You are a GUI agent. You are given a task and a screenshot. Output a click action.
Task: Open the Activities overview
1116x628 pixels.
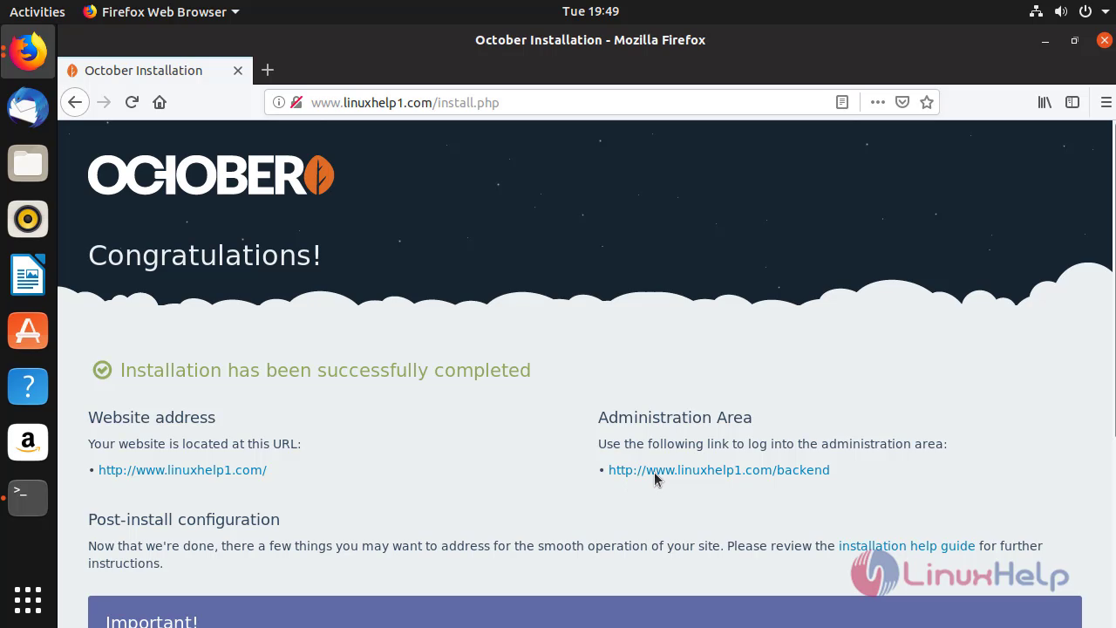tap(37, 11)
